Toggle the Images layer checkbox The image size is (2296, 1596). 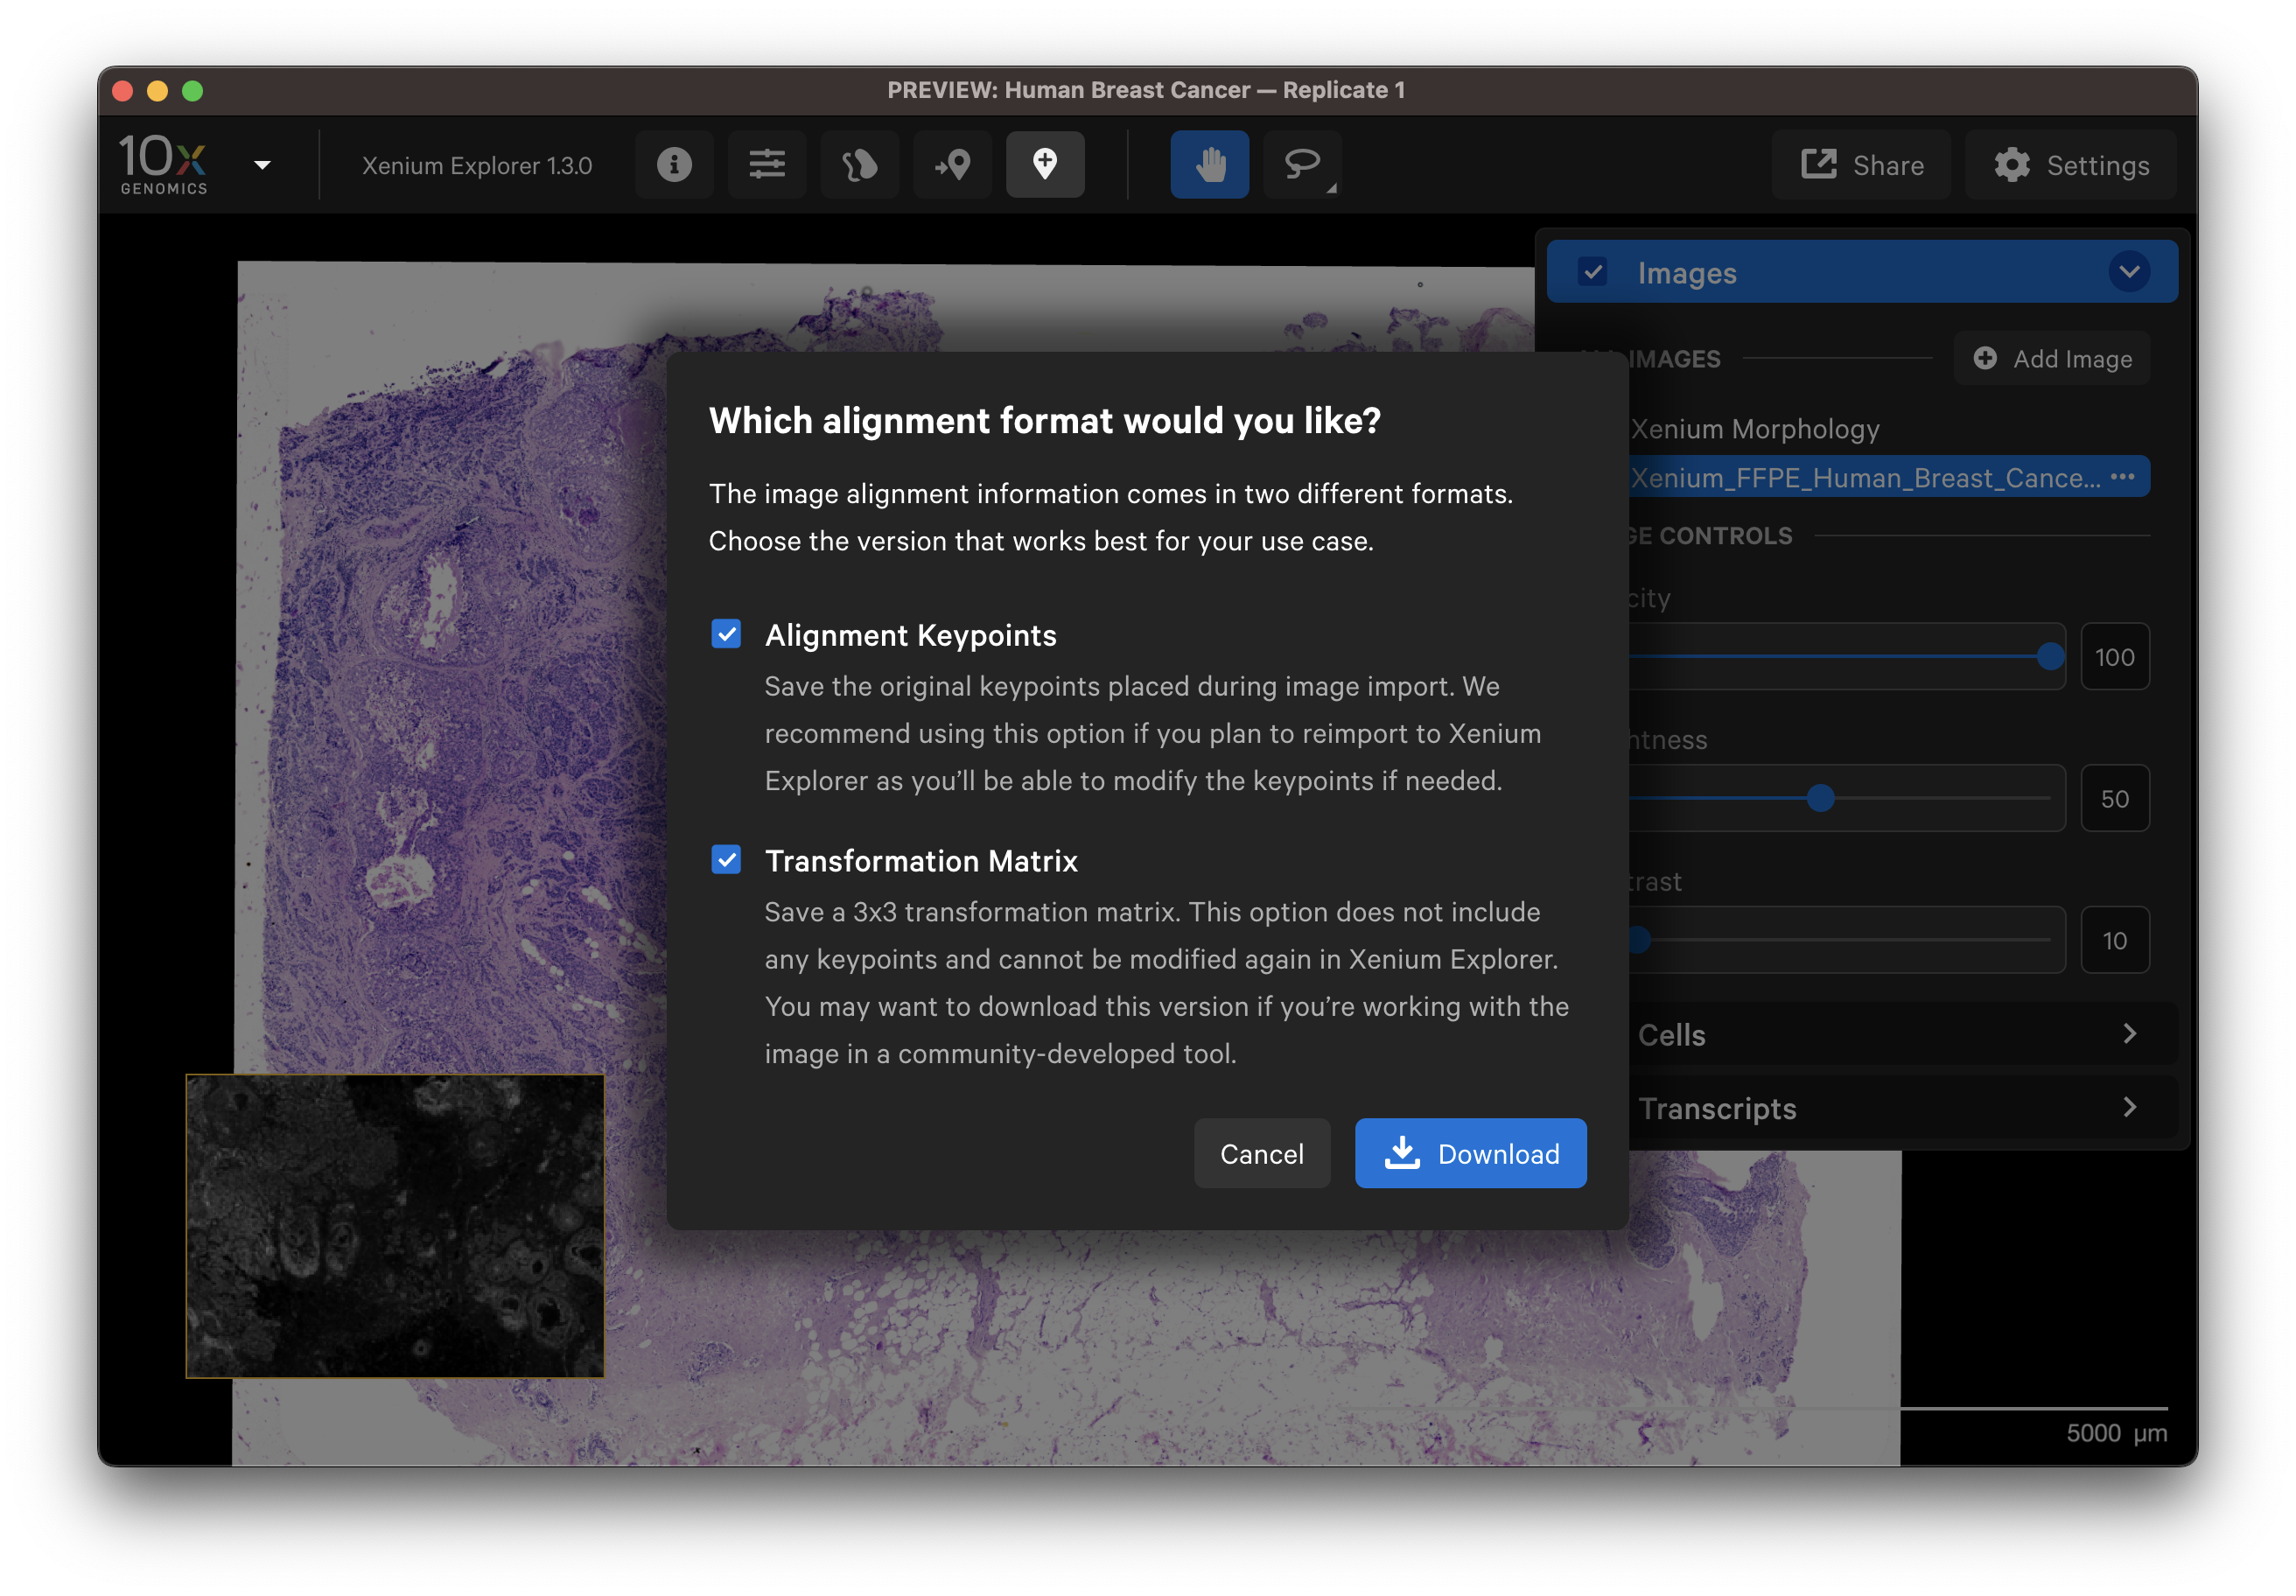[x=1593, y=272]
